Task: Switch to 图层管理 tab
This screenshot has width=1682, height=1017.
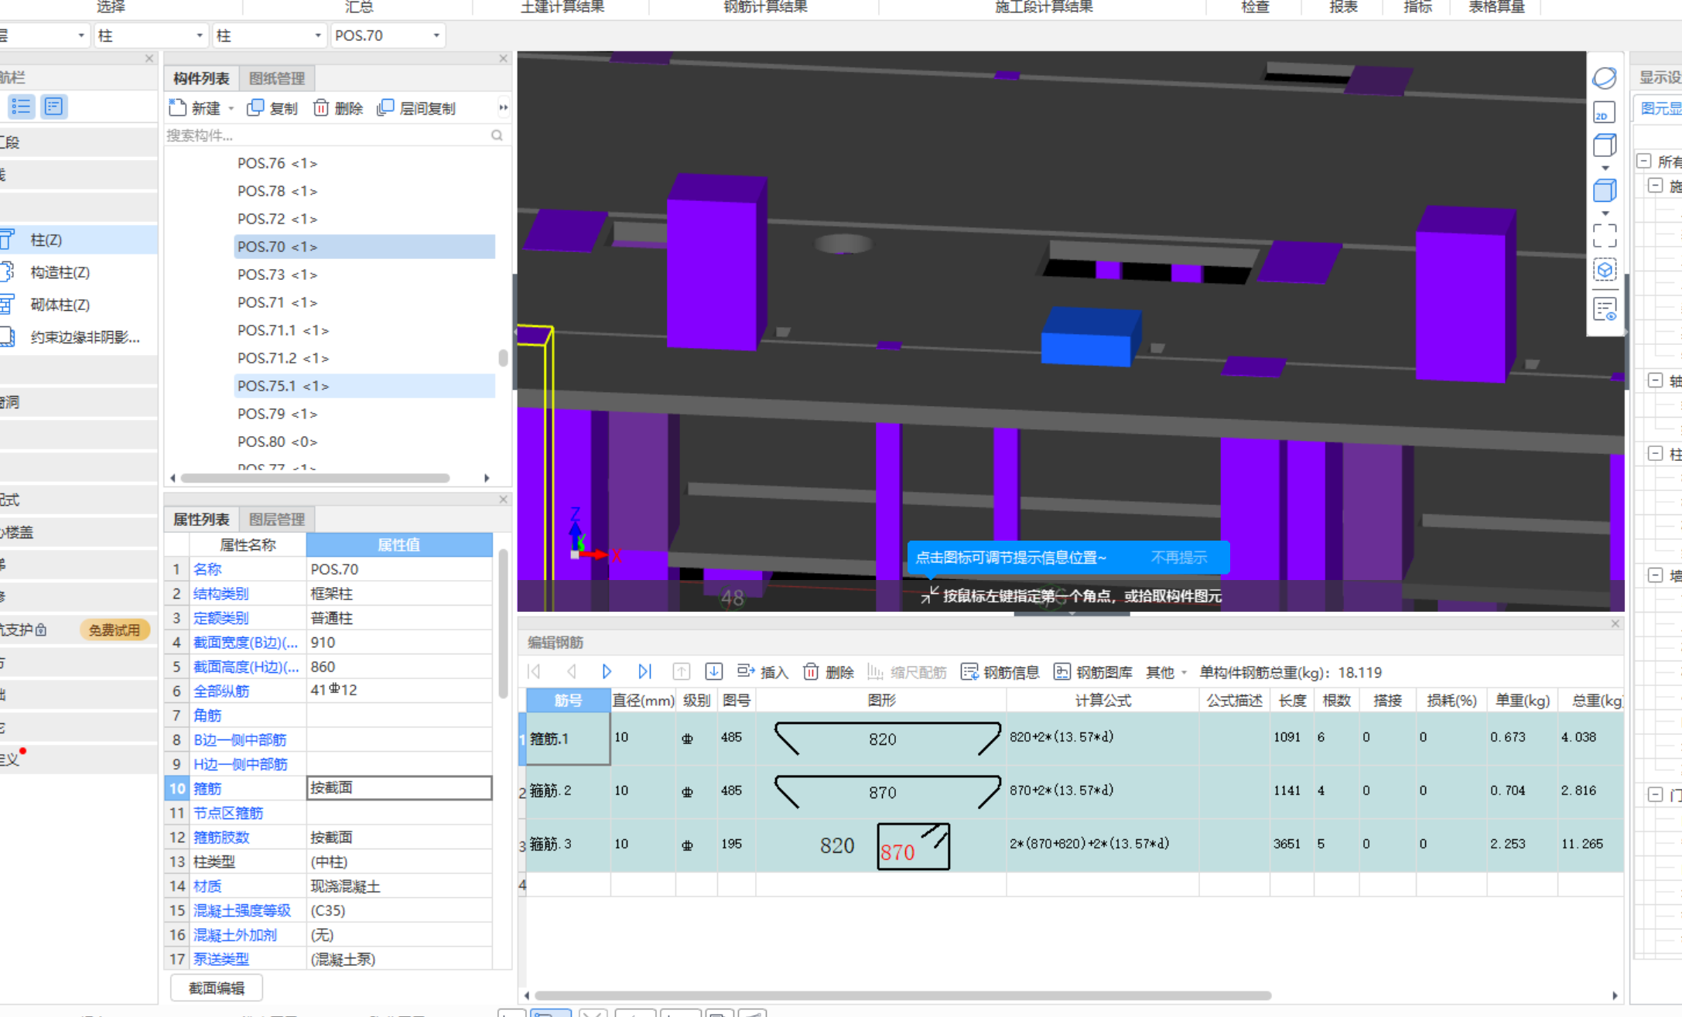Action: (277, 519)
